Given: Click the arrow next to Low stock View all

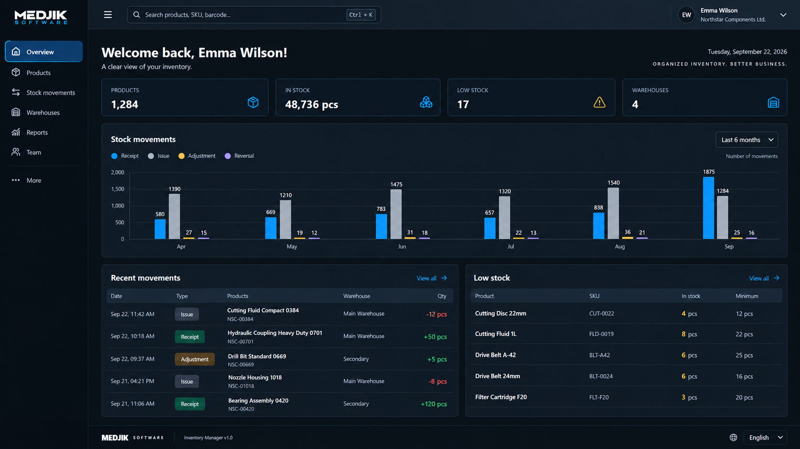Looking at the screenshot, I should [x=777, y=278].
